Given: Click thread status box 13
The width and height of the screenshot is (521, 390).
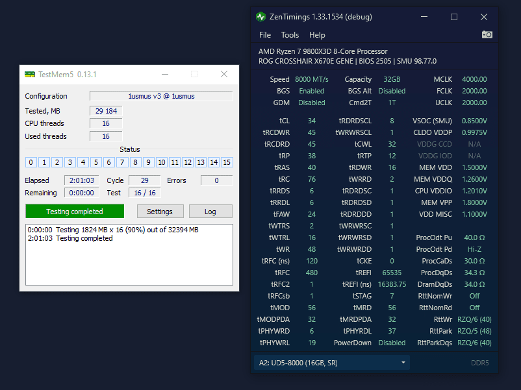Looking at the screenshot, I should coord(201,162).
